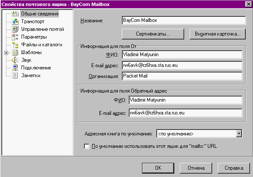
Task: Enable the default mailbox for mailto: URL checkbox
Action: click(86, 146)
